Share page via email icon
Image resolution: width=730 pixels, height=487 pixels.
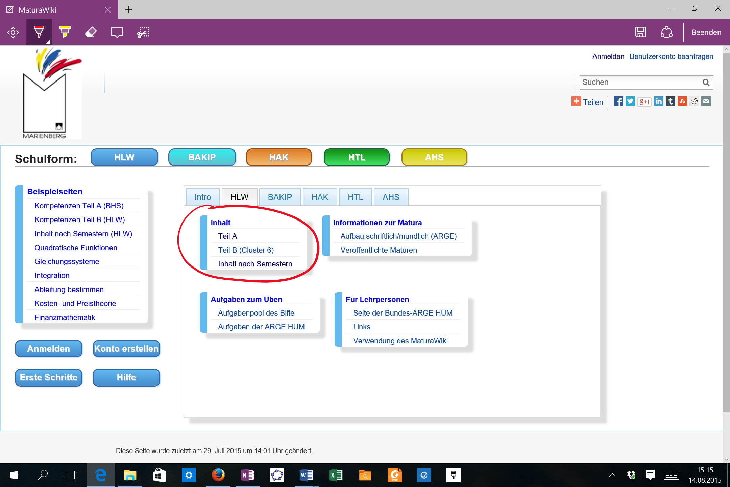[706, 101]
